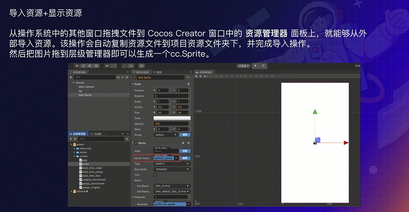Click the Opacity 255 field
This screenshot has width=409, height=212.
pos(171,124)
